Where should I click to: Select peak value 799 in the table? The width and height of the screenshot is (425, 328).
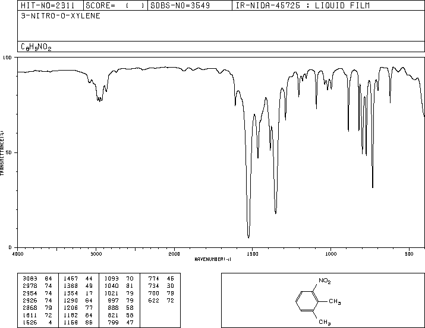tap(114, 322)
